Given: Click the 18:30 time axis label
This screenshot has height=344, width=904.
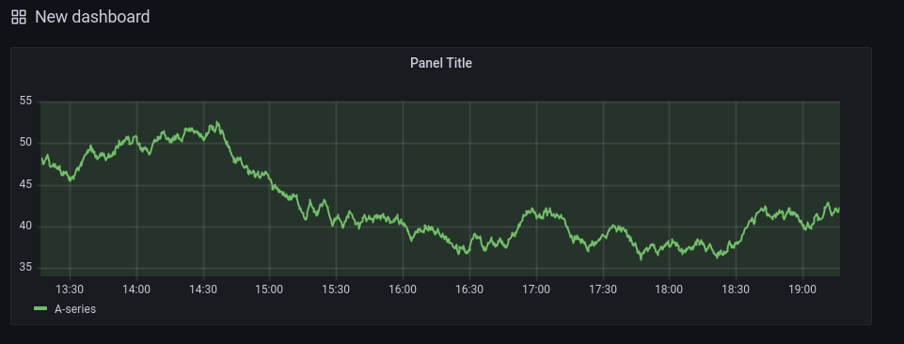Looking at the screenshot, I should coord(736,289).
